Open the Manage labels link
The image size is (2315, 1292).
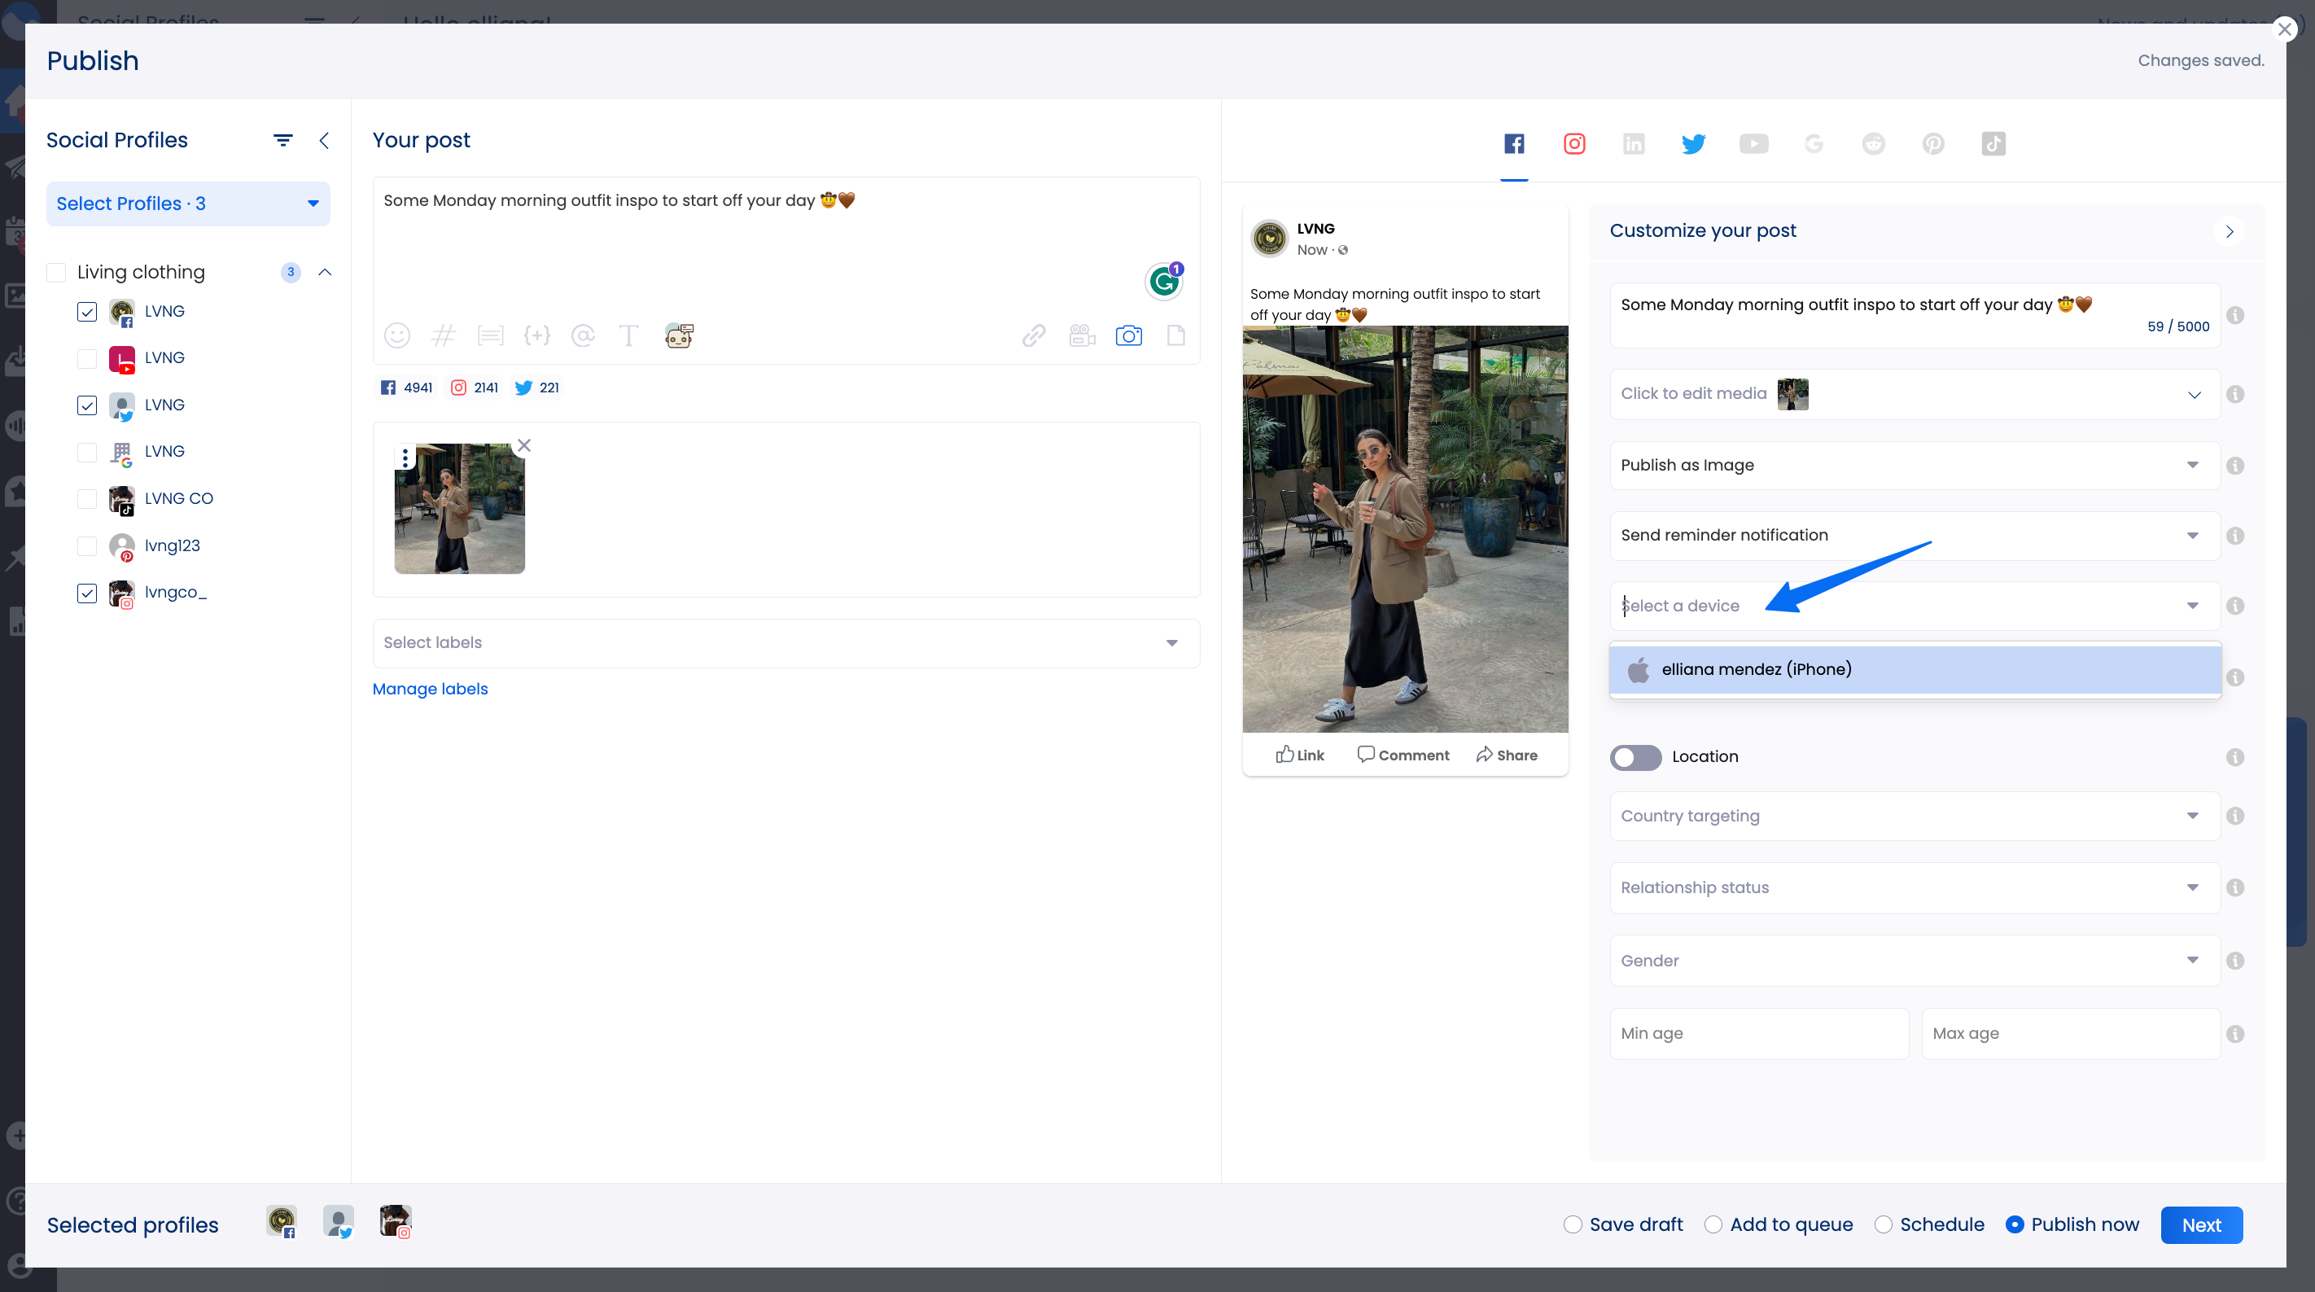pos(431,689)
